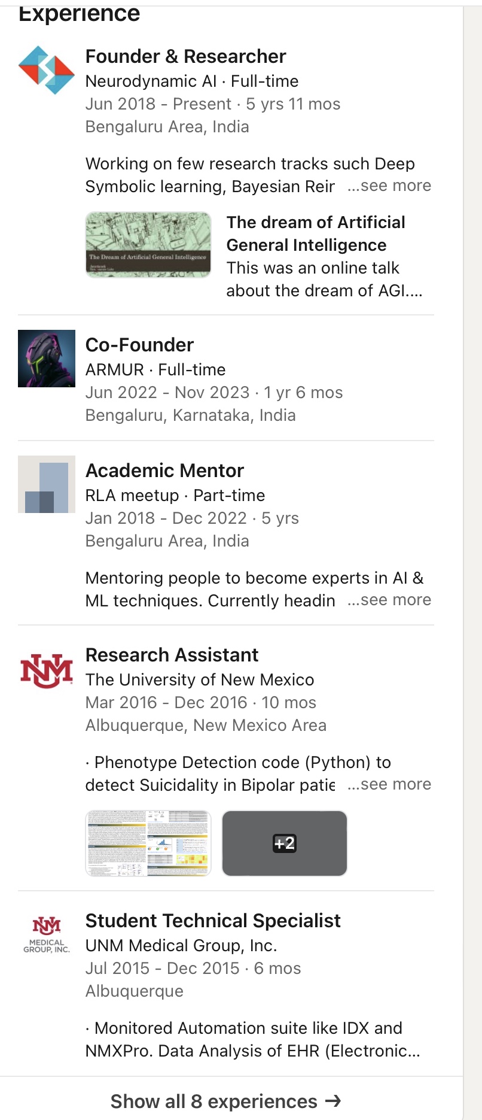
Task: Click the UNM Medical Group, Inc. company name
Action: tap(181, 946)
